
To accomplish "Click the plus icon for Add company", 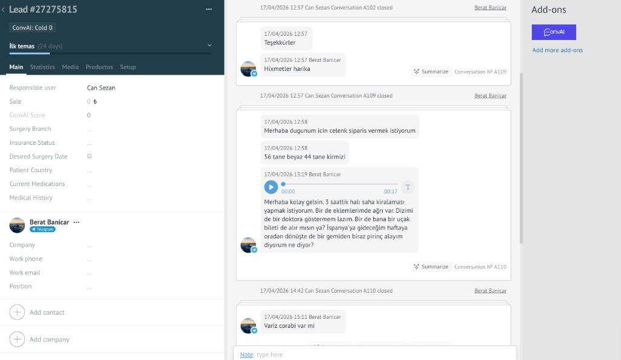I will (x=17, y=339).
